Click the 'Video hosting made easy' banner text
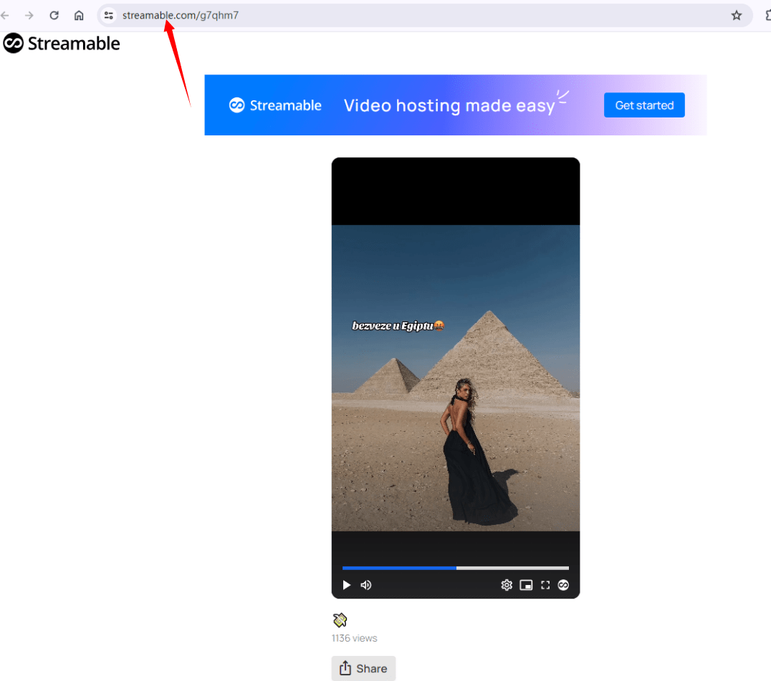771x681 pixels. point(449,106)
